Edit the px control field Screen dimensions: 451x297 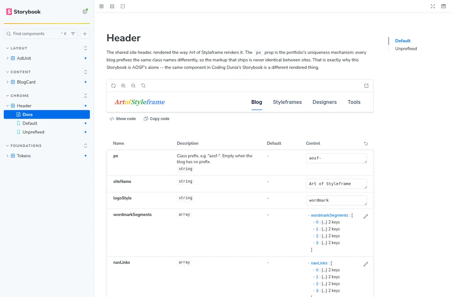pos(336,158)
